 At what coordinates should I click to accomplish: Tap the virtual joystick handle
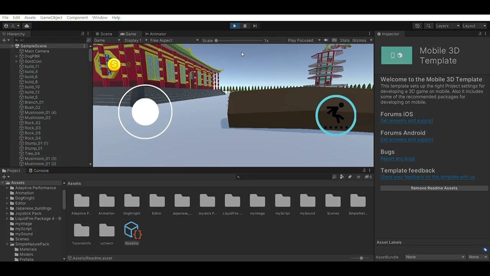pos(145,112)
